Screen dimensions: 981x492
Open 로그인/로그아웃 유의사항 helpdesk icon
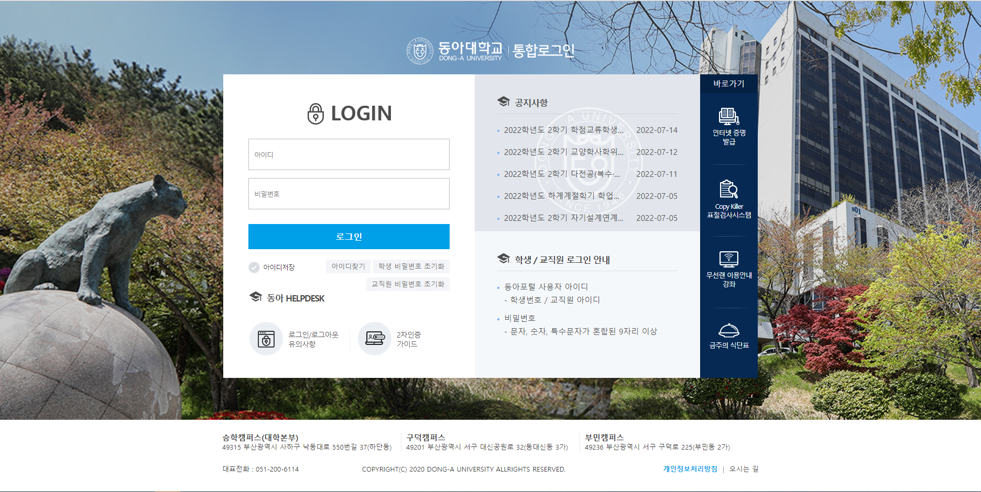tap(266, 339)
